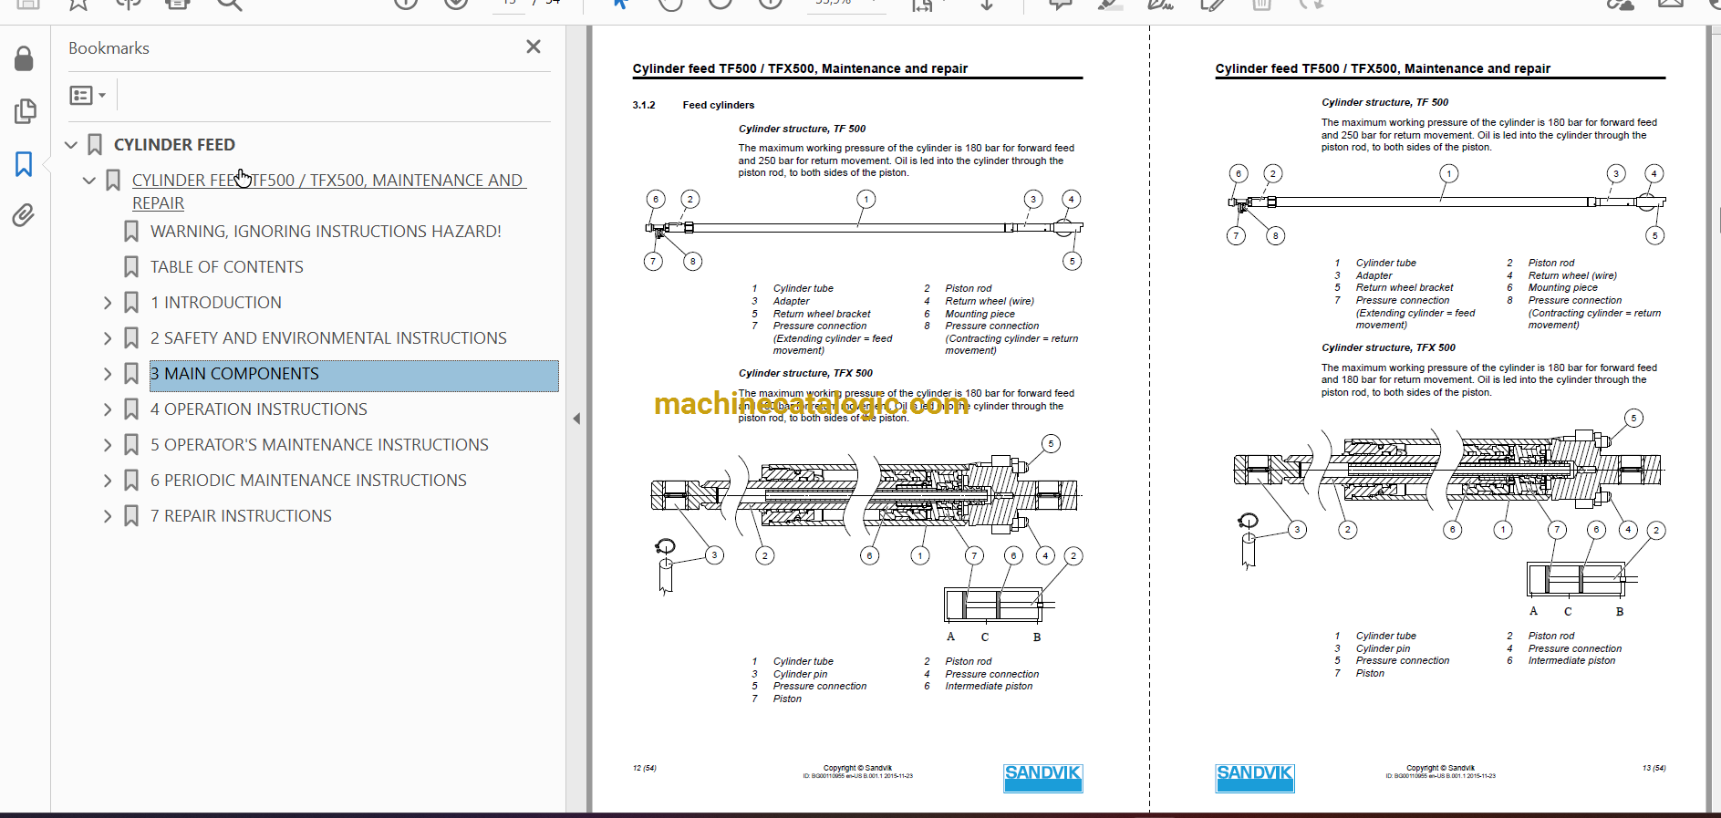Click 'Mounting piece' on left page

(980, 314)
